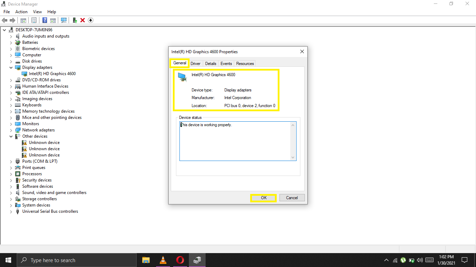476x267 pixels.
Task: Toggle the Show/Hide Console Tree toolbar icon
Action: (23, 20)
